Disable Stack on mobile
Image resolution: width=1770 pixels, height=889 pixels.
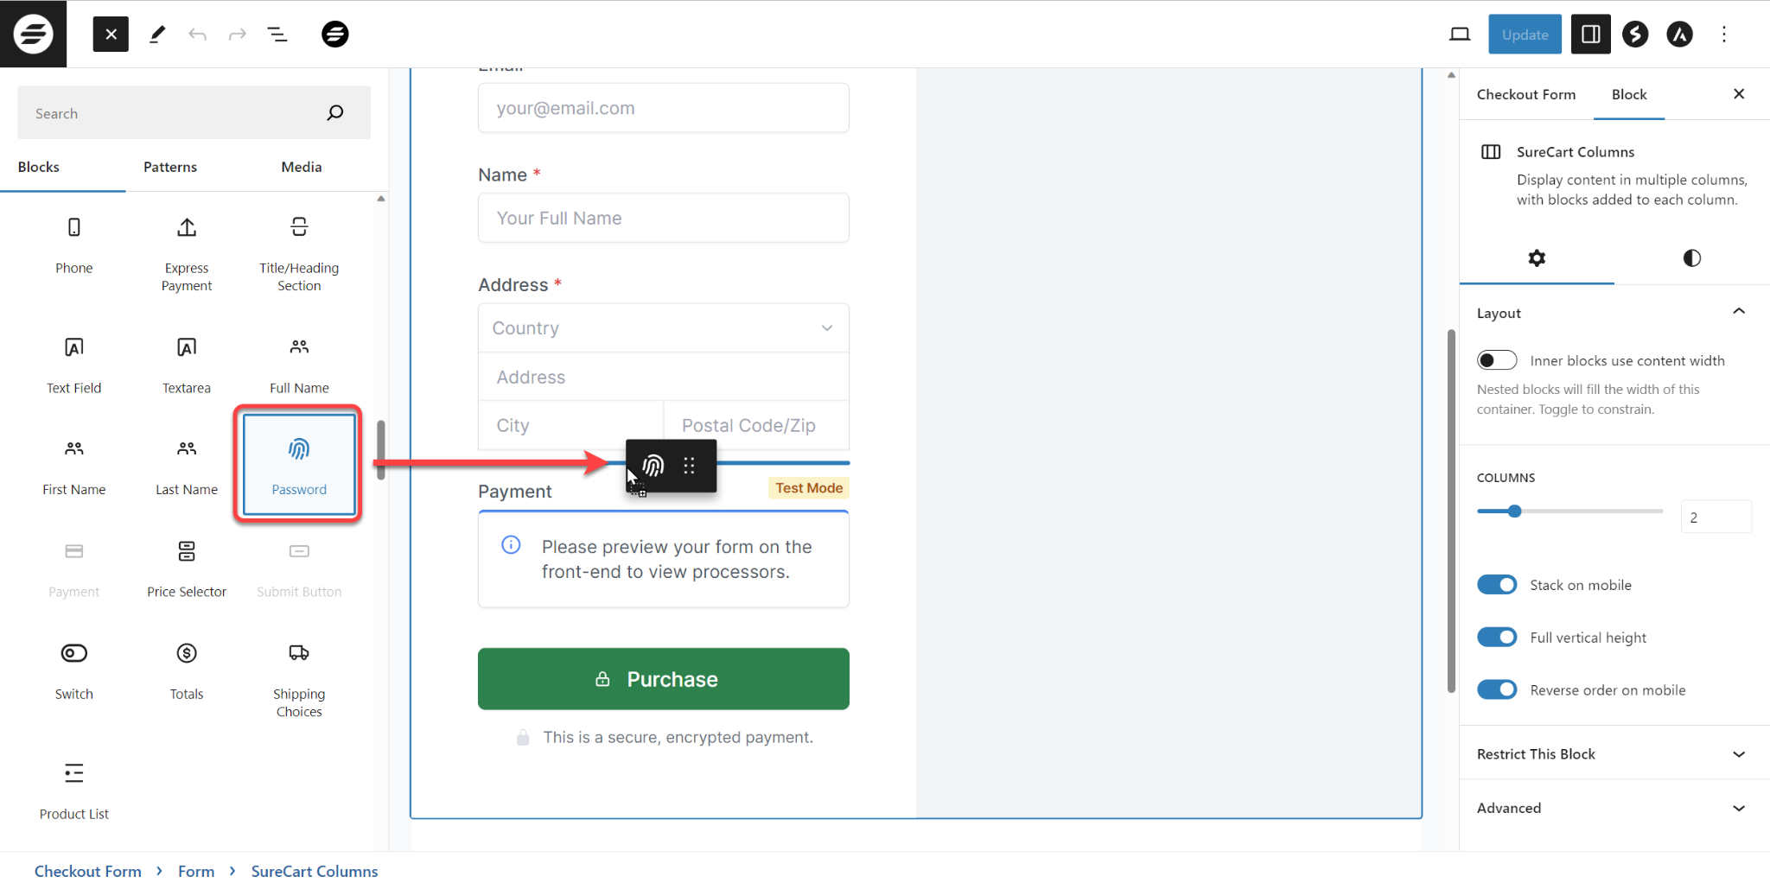pos(1497,584)
